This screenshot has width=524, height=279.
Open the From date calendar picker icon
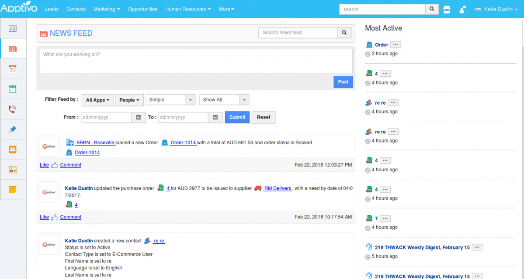pyautogui.click(x=139, y=117)
